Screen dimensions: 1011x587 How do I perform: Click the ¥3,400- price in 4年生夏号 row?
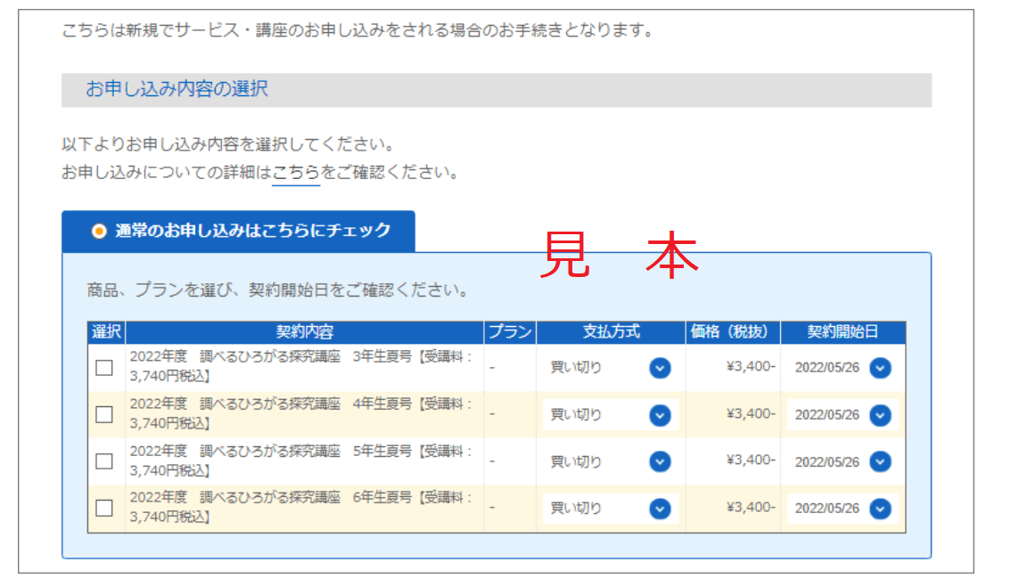point(751,413)
